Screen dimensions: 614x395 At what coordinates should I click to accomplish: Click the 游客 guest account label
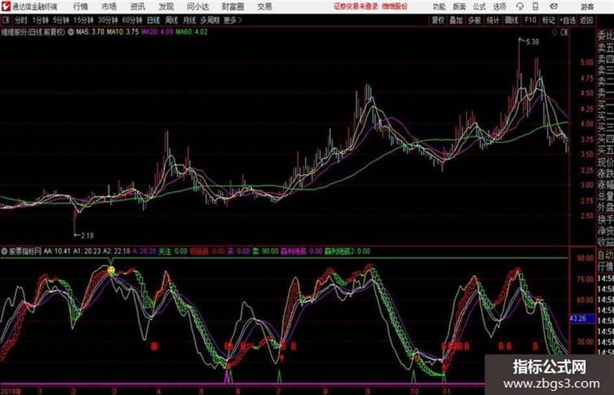(587, 6)
